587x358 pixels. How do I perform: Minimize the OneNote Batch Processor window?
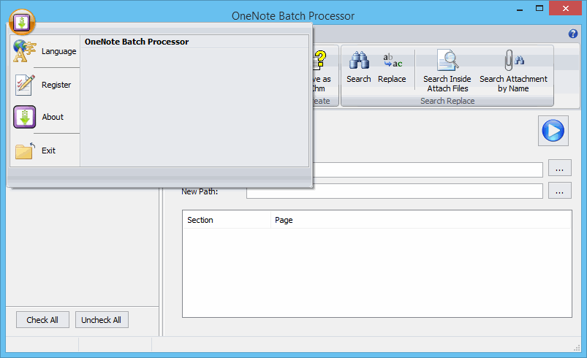tap(520, 9)
